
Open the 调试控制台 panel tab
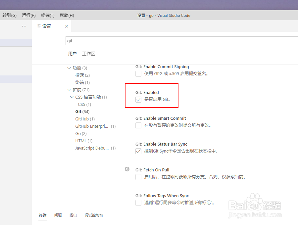[94, 215]
